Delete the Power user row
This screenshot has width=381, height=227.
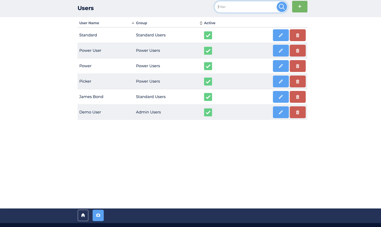tap(298, 66)
